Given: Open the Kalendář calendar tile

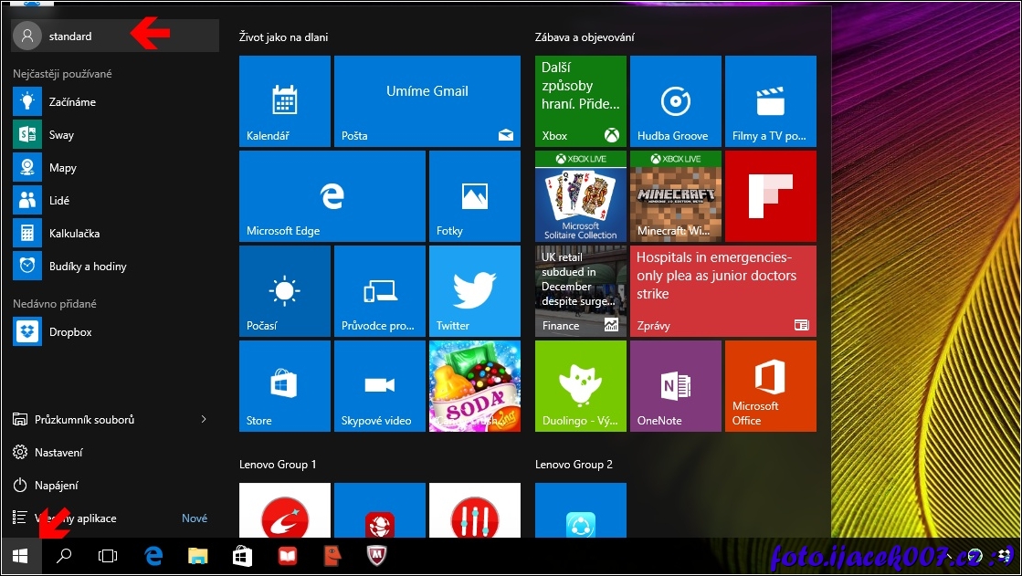Looking at the screenshot, I should [x=284, y=101].
